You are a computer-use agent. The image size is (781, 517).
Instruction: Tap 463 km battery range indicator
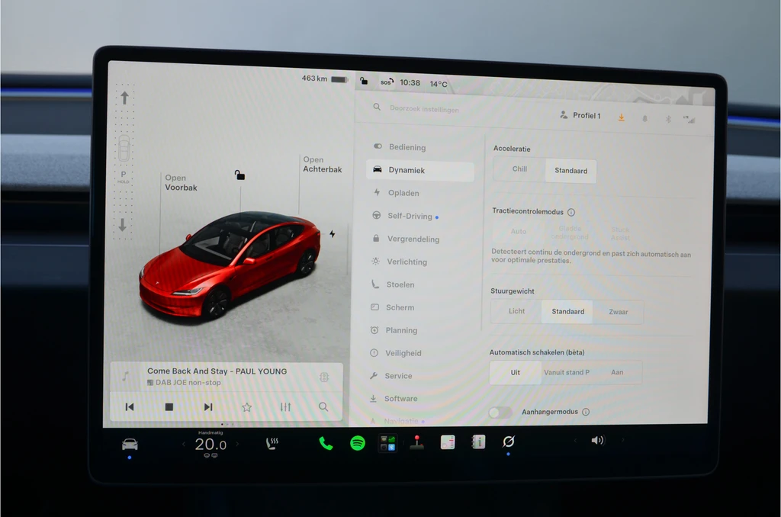tap(324, 79)
